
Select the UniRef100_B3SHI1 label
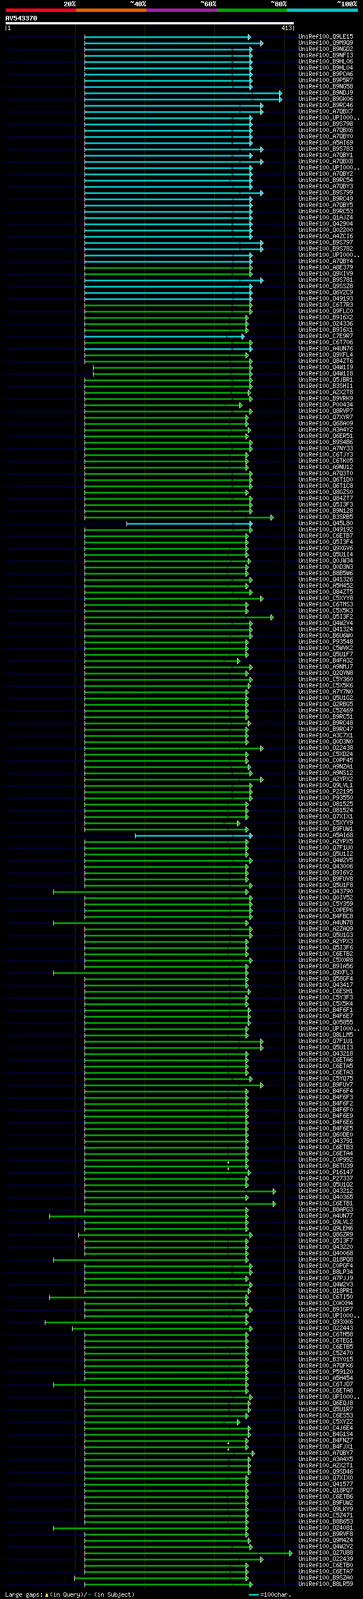tap(326, 386)
